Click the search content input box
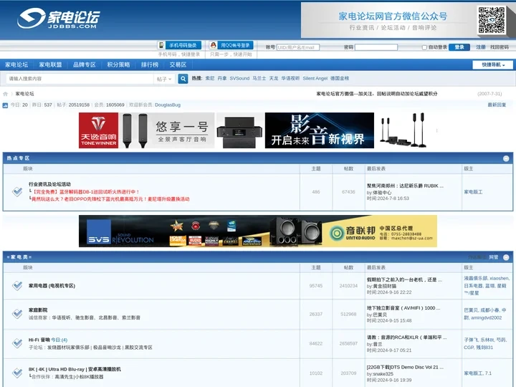This screenshot has height=387, width=516. tap(80, 79)
